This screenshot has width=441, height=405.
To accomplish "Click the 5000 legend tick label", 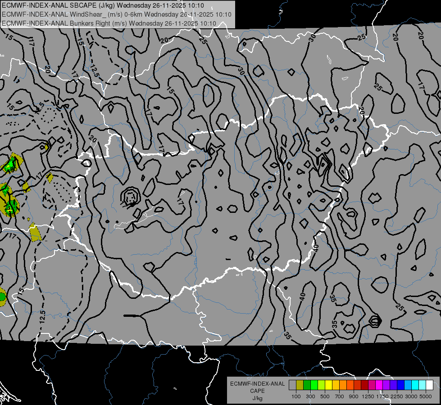I will (426, 396).
